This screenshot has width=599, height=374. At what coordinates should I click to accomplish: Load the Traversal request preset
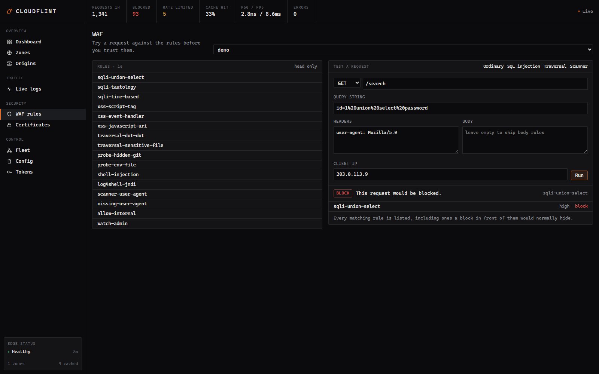(x=555, y=66)
